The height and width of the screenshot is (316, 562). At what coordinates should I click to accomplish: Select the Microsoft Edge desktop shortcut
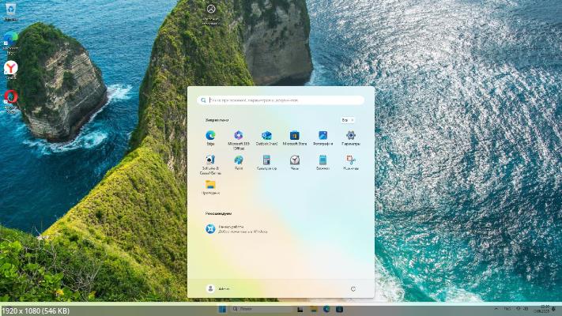pos(11,43)
